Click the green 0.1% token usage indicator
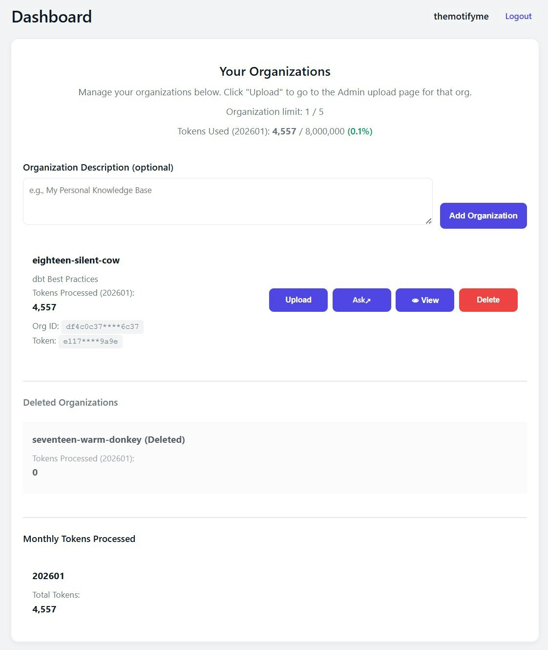 (359, 131)
